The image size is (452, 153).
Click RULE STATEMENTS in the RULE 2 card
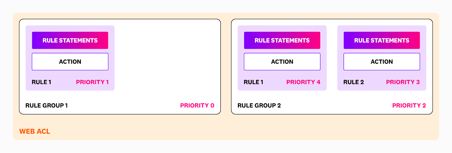coord(382,40)
